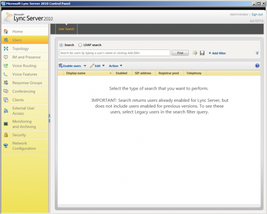
Task: Maximize the Control Panel window
Action: click(x=258, y=3)
